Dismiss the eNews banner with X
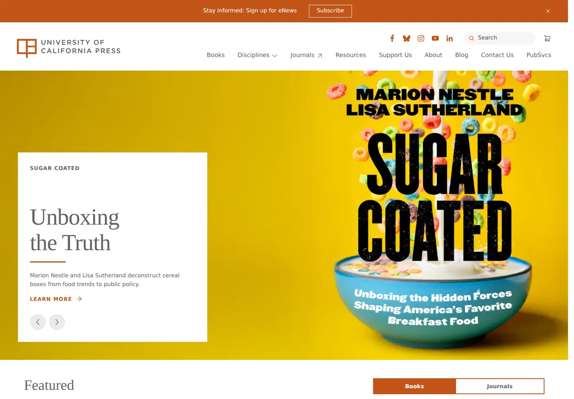The width and height of the screenshot is (574, 399). point(548,11)
